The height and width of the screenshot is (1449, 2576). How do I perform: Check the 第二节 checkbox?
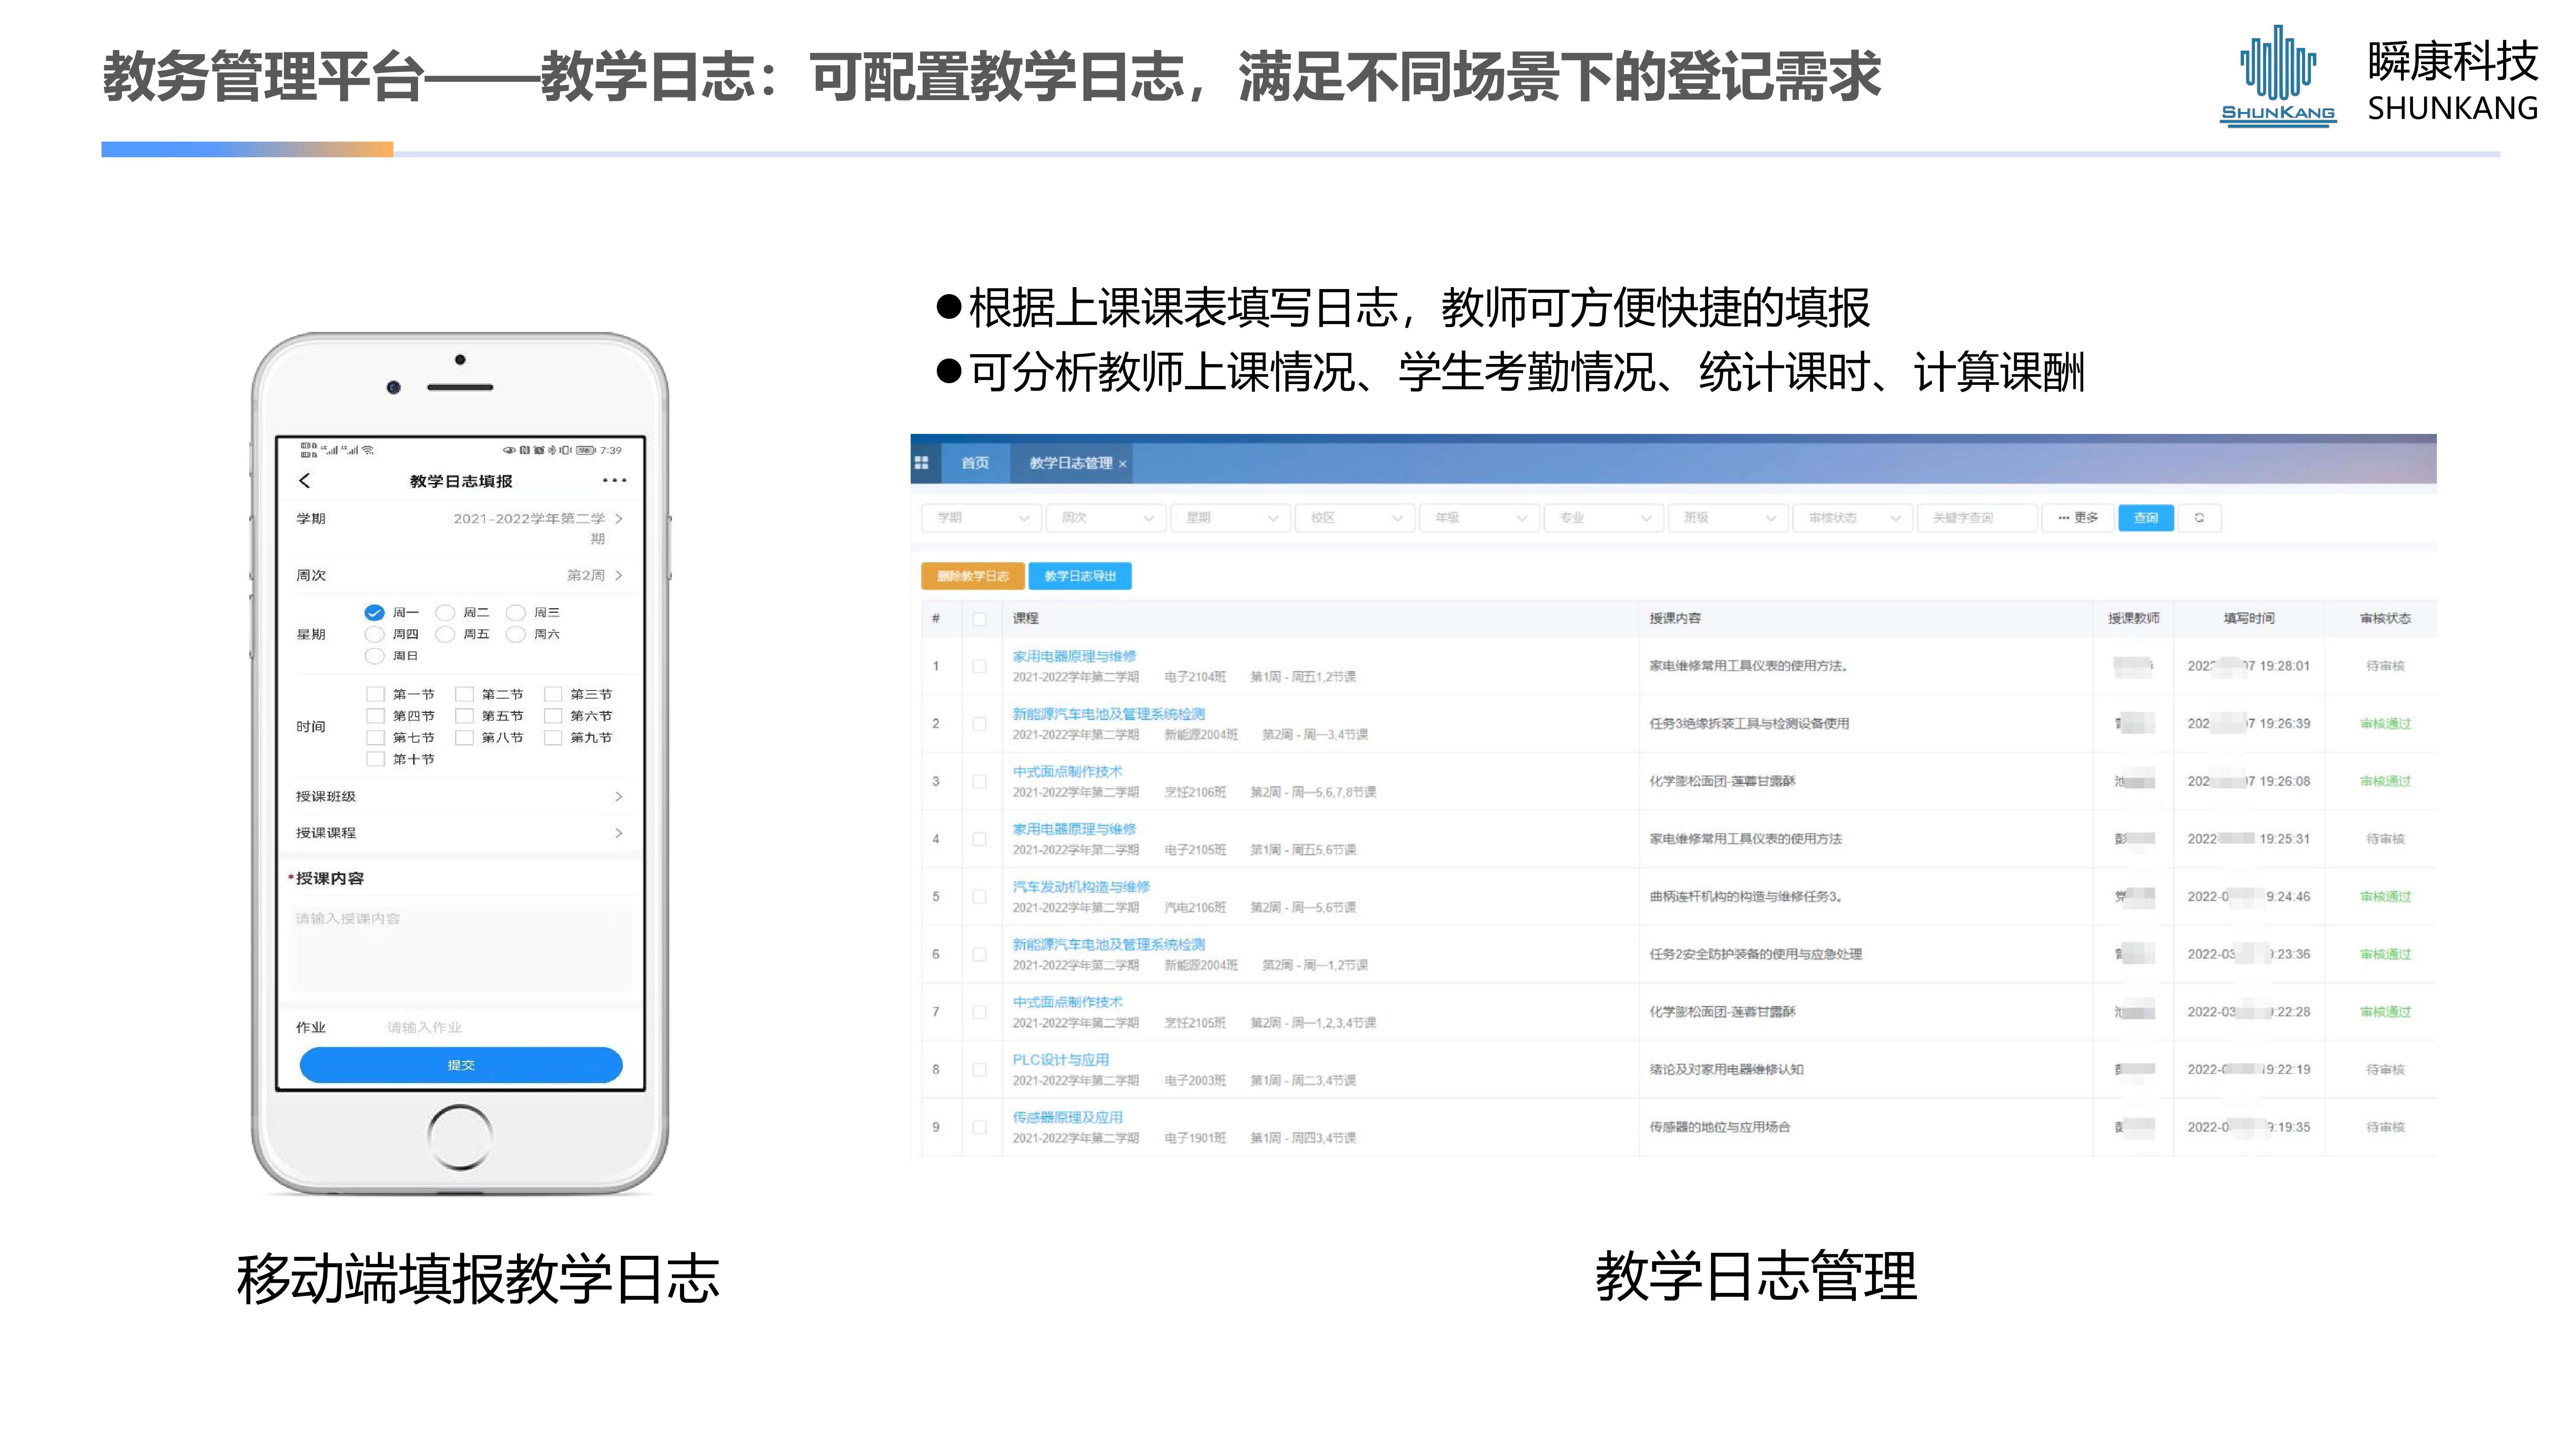click(464, 694)
